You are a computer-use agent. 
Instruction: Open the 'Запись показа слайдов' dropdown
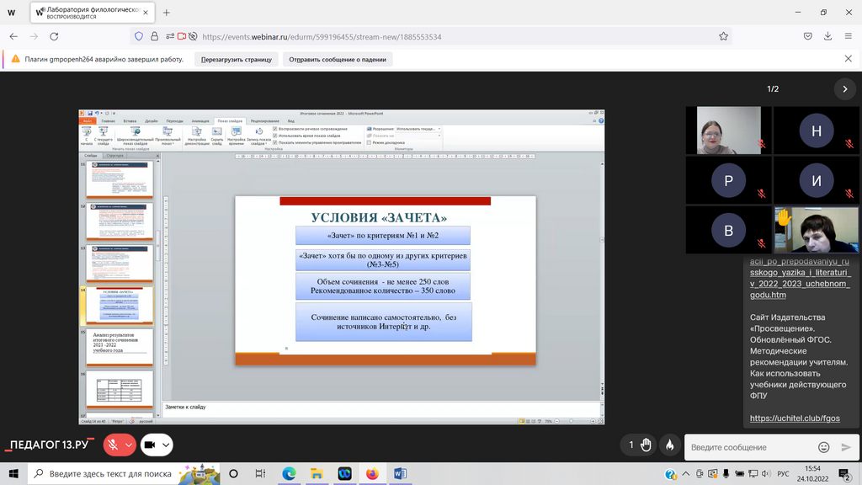(258, 136)
